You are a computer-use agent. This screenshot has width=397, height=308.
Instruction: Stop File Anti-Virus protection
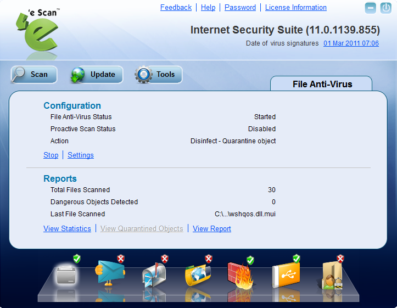click(x=51, y=155)
